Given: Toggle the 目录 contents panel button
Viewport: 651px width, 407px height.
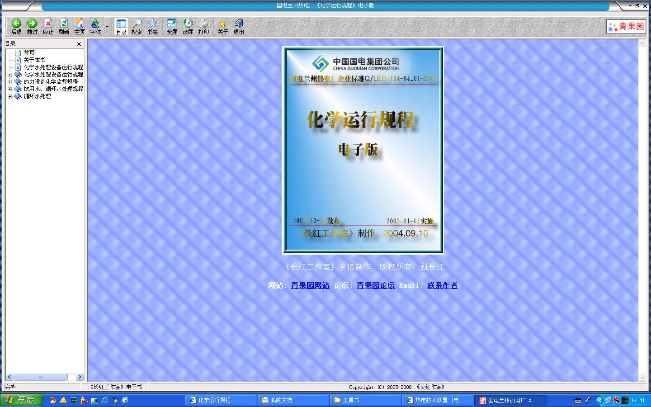Looking at the screenshot, I should [x=121, y=27].
